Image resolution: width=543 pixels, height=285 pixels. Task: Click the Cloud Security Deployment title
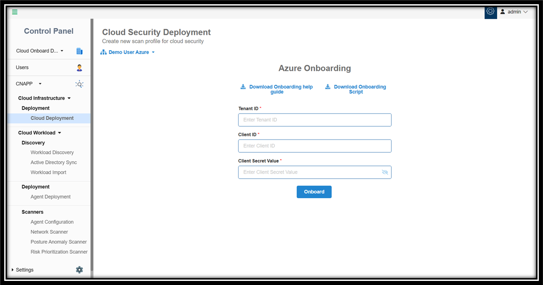click(156, 32)
